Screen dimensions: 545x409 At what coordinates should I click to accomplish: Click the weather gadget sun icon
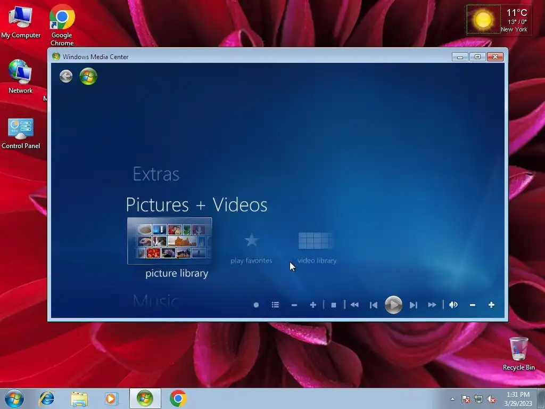(x=483, y=19)
